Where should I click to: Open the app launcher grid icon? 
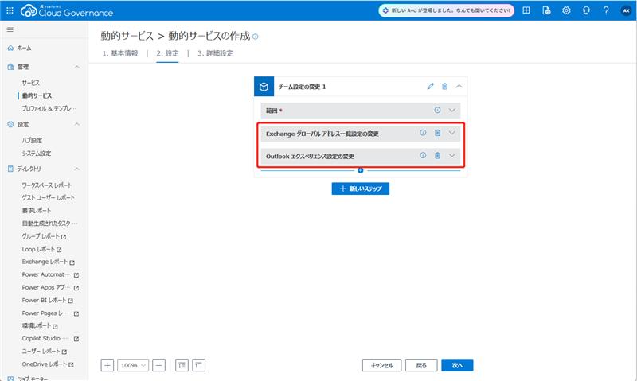pyautogui.click(x=10, y=10)
